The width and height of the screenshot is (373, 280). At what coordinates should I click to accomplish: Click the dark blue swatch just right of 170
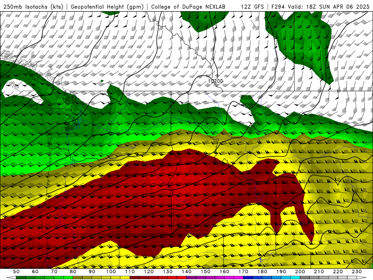248,278
